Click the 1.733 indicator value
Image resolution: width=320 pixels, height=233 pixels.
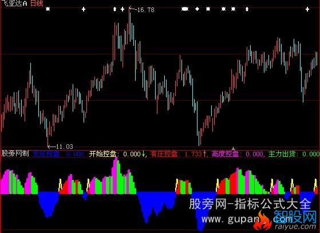(193, 154)
